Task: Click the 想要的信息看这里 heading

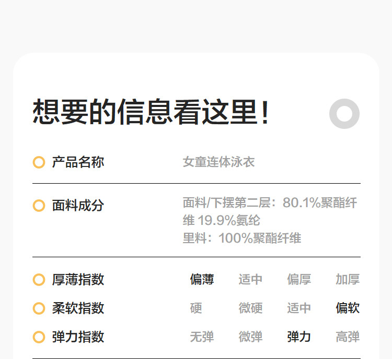Action: [x=152, y=113]
